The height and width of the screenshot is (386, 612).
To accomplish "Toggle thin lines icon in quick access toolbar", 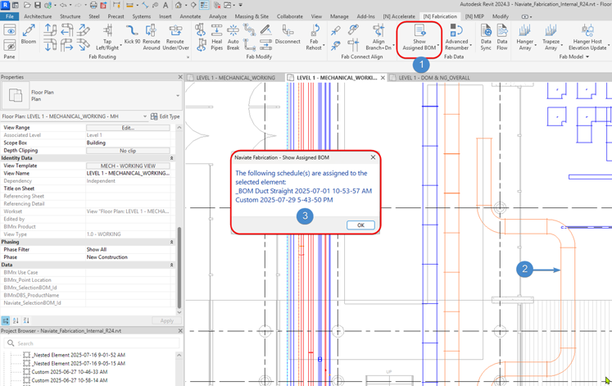I will [204, 5].
